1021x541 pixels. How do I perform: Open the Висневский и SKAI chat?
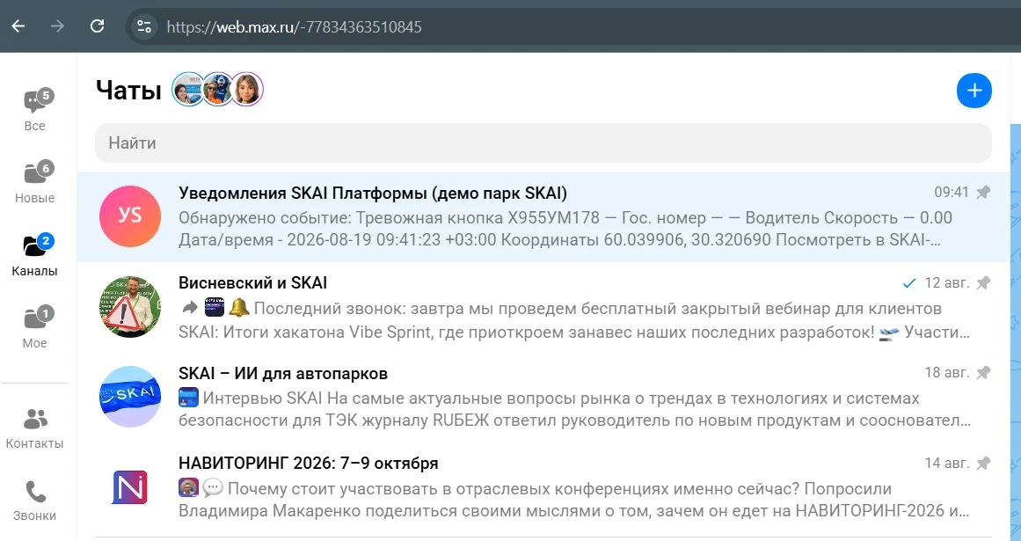[x=543, y=307]
